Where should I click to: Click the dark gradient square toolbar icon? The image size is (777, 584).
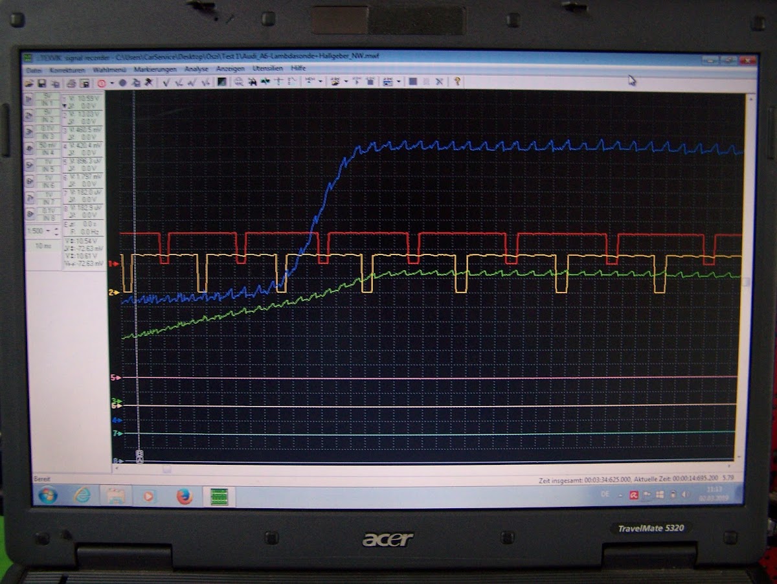221,82
